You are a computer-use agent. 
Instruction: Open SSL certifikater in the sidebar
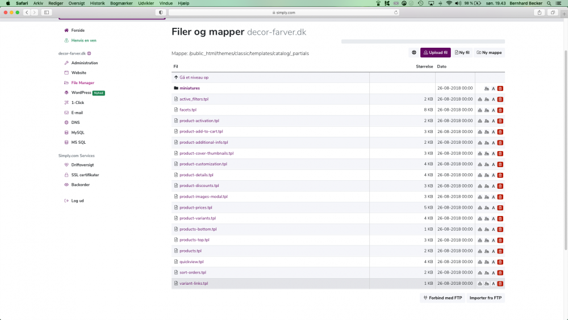[85, 174]
